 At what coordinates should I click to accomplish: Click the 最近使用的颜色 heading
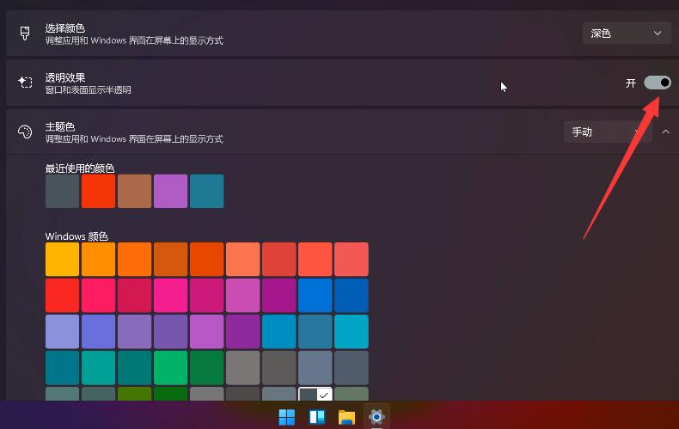point(80,169)
